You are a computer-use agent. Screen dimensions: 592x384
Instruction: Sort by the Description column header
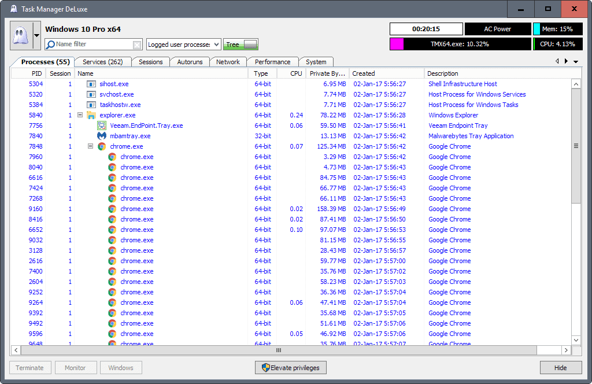tap(498, 73)
